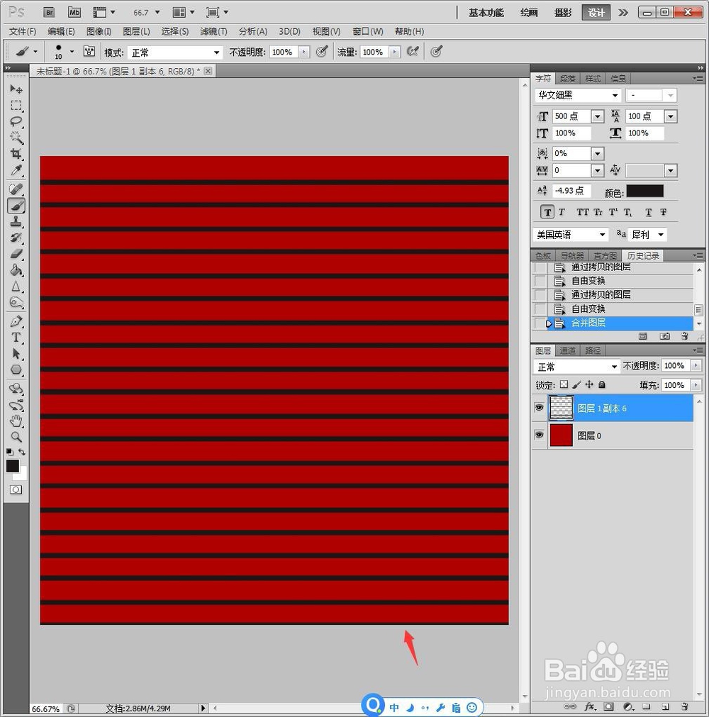Select the Dodge tool

coord(16,302)
